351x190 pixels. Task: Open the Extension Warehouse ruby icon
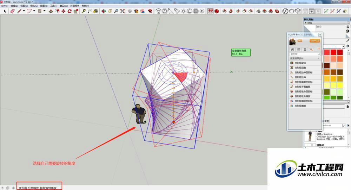tap(150, 11)
